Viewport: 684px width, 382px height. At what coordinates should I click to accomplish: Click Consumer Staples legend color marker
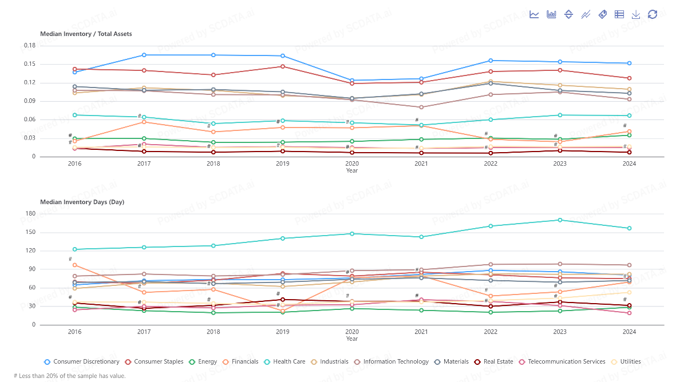click(129, 361)
